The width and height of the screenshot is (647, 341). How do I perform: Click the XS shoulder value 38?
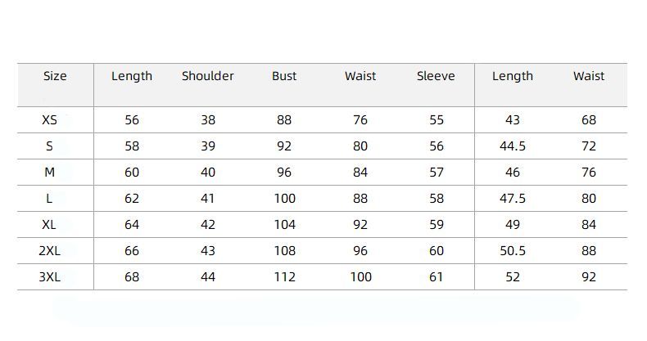208,120
